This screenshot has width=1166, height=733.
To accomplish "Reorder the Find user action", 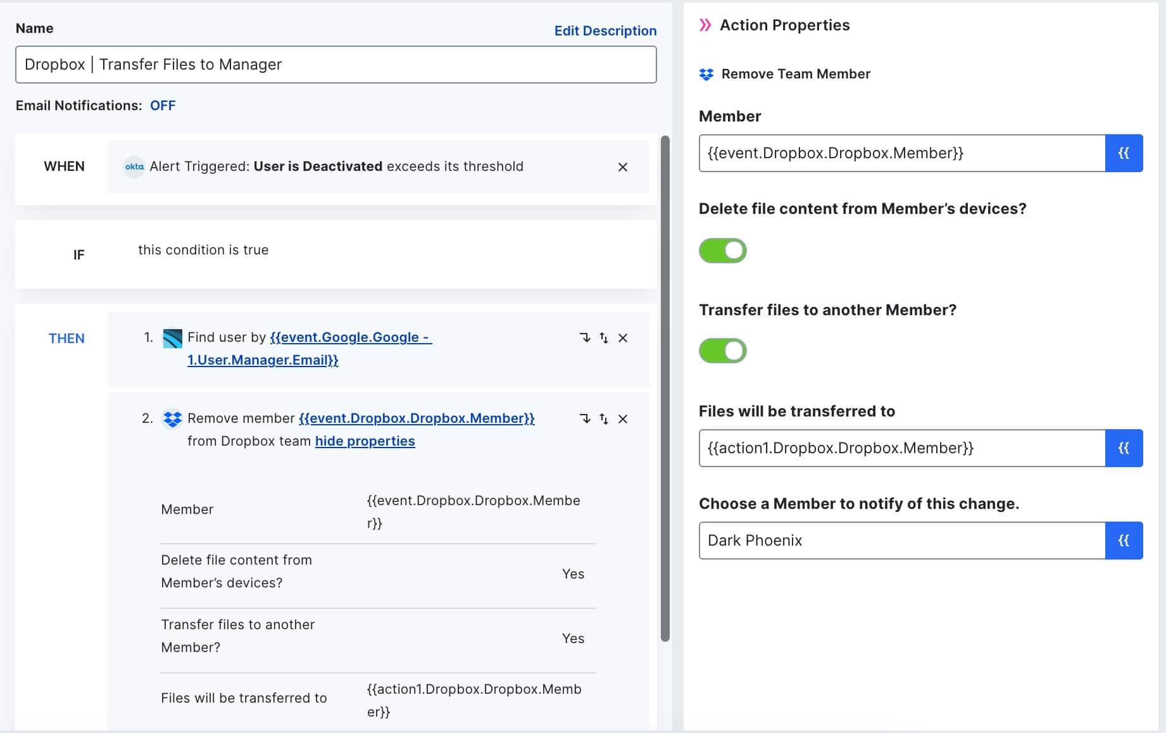I will pos(604,338).
